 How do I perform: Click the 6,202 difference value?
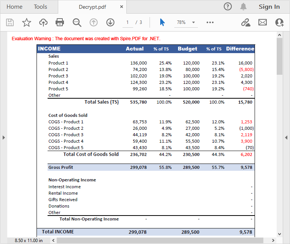(246, 154)
